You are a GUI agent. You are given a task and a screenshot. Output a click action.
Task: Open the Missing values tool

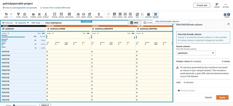pyautogui.click(x=54, y=15)
